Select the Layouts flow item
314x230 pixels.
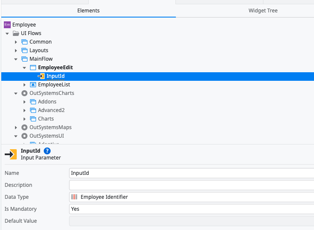[39, 50]
